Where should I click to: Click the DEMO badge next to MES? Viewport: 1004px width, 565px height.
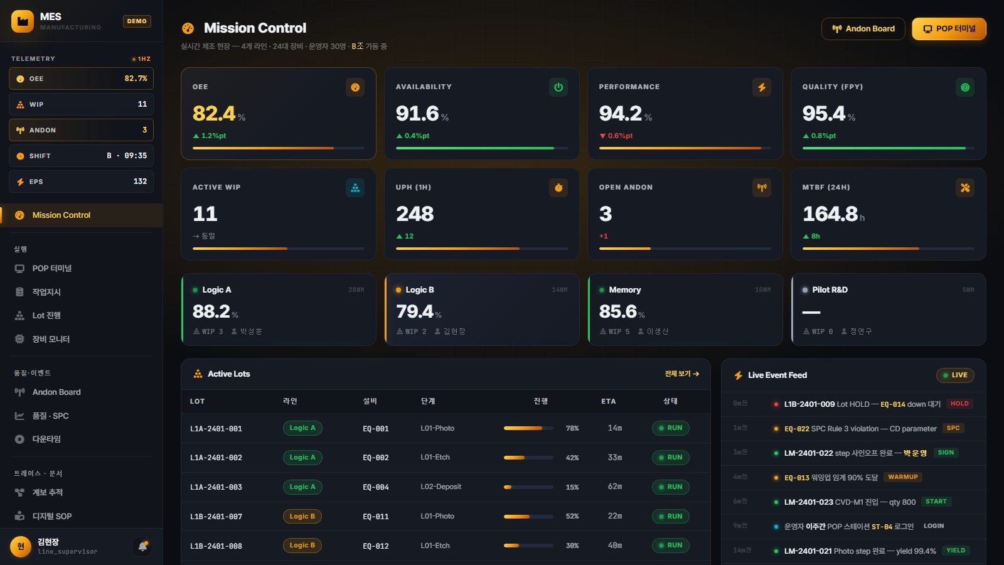[x=137, y=21]
